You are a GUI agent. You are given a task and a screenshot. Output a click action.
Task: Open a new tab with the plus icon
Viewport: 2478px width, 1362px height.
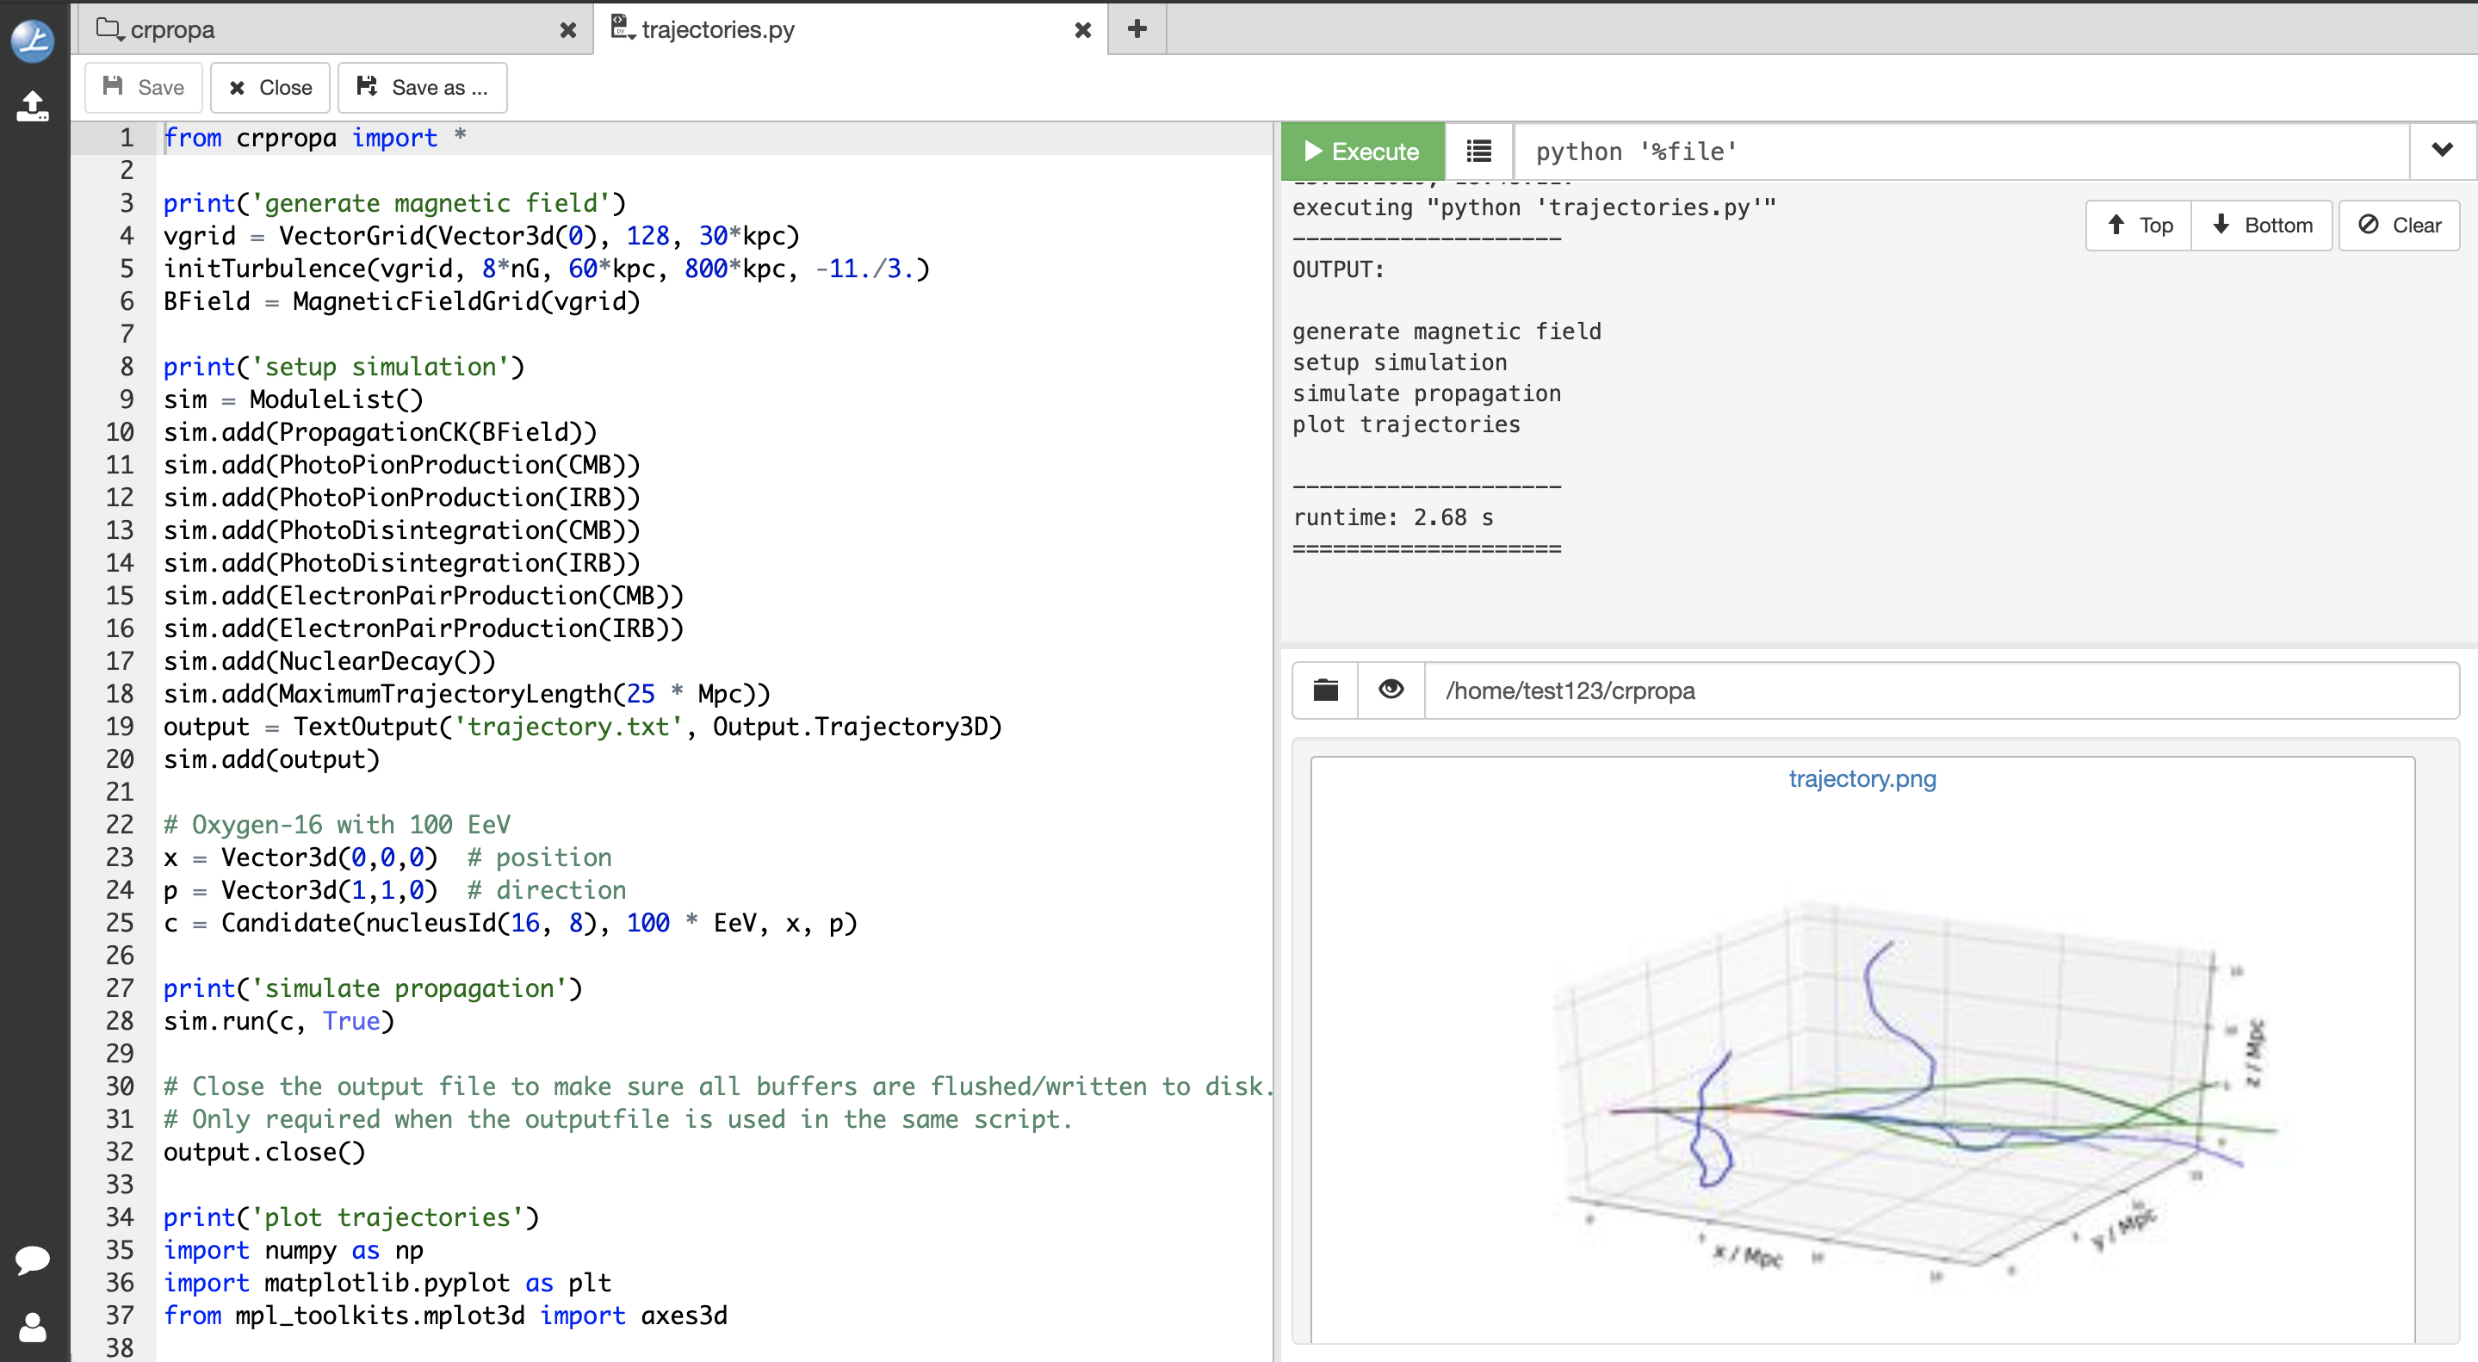pos(1137,29)
